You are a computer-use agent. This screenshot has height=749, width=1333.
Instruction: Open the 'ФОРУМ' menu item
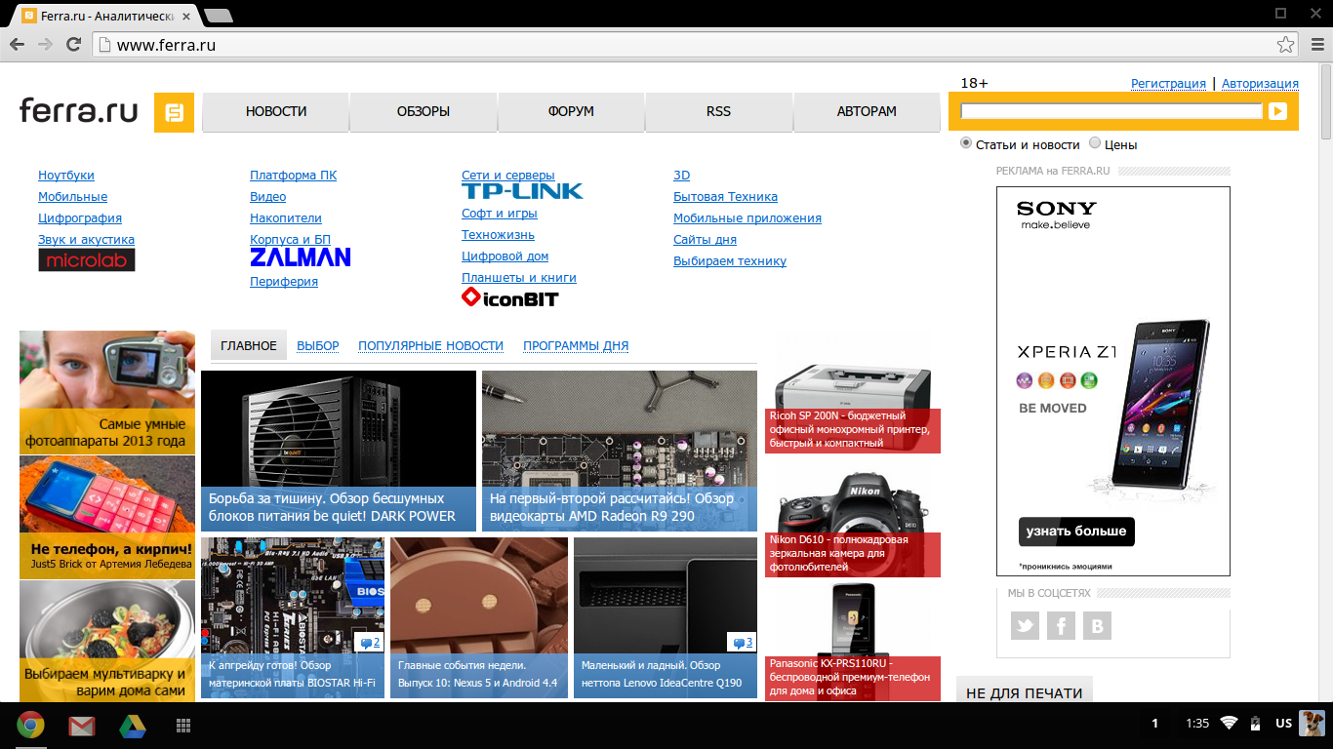point(571,112)
